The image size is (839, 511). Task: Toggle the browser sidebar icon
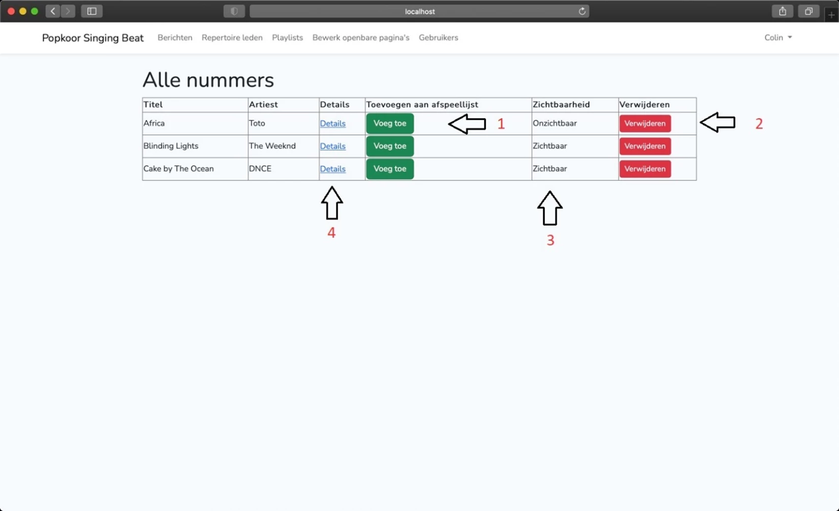92,11
